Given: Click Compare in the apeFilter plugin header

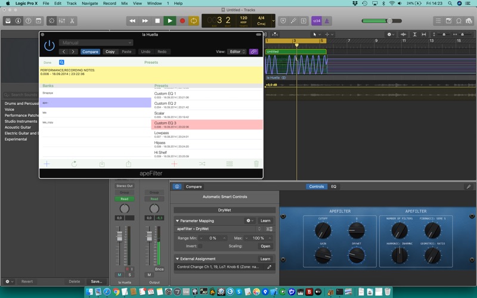Looking at the screenshot, I should click(x=91, y=52).
